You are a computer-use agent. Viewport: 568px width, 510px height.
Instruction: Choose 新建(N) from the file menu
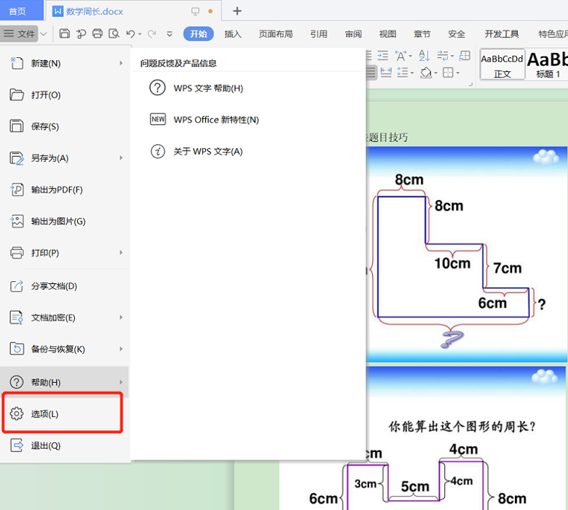(x=65, y=64)
